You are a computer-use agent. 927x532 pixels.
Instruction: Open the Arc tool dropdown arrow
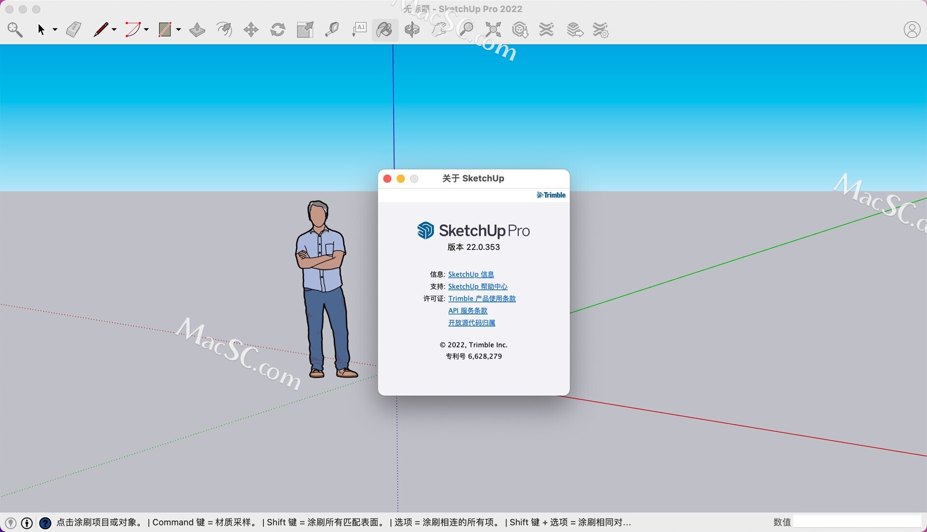point(146,29)
